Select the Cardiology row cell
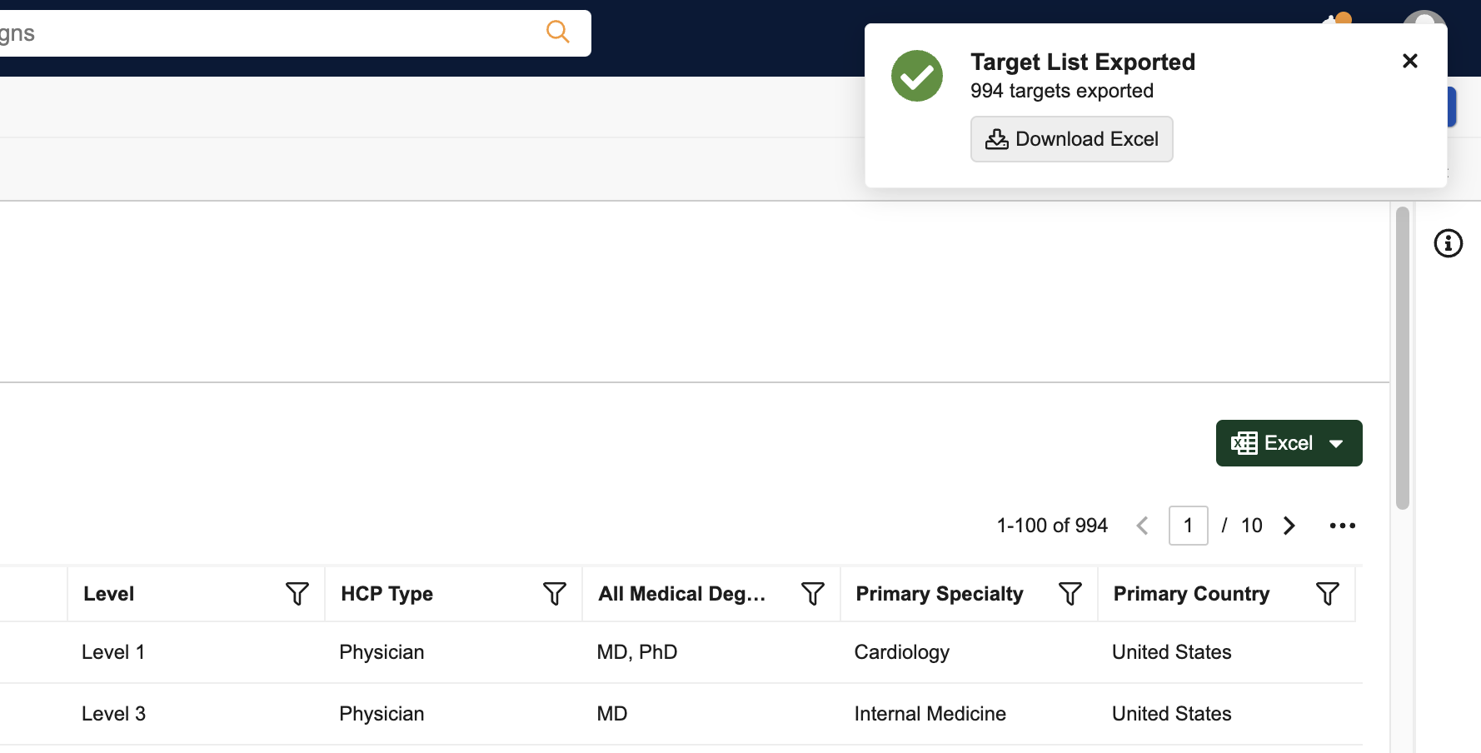The height and width of the screenshot is (753, 1481). click(901, 652)
